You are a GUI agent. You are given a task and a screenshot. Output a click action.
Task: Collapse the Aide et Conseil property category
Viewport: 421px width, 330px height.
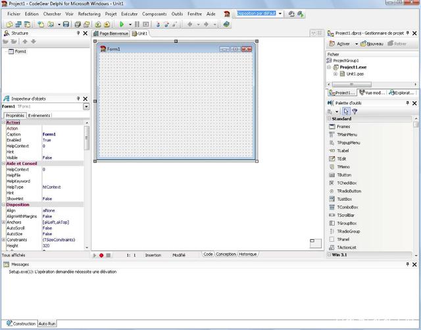click(4, 164)
